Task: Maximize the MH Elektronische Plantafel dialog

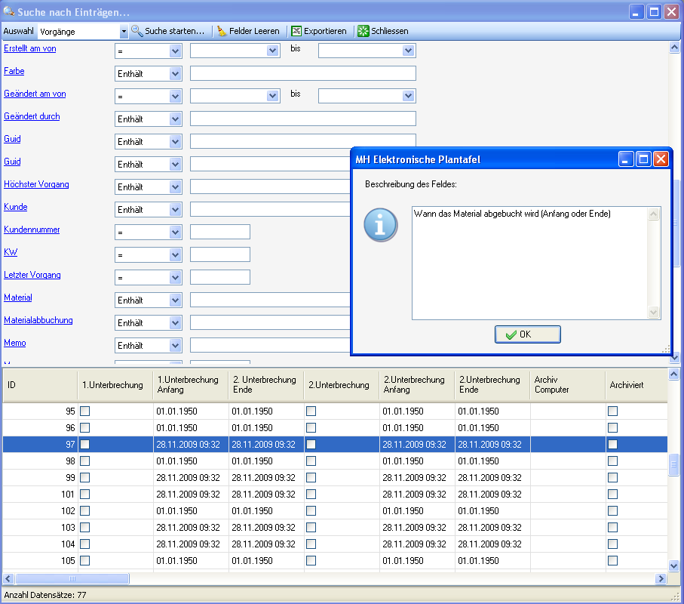Action: click(x=643, y=159)
